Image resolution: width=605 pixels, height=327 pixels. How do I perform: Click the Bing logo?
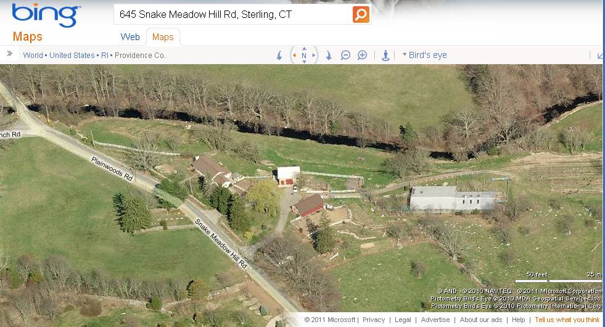[46, 15]
